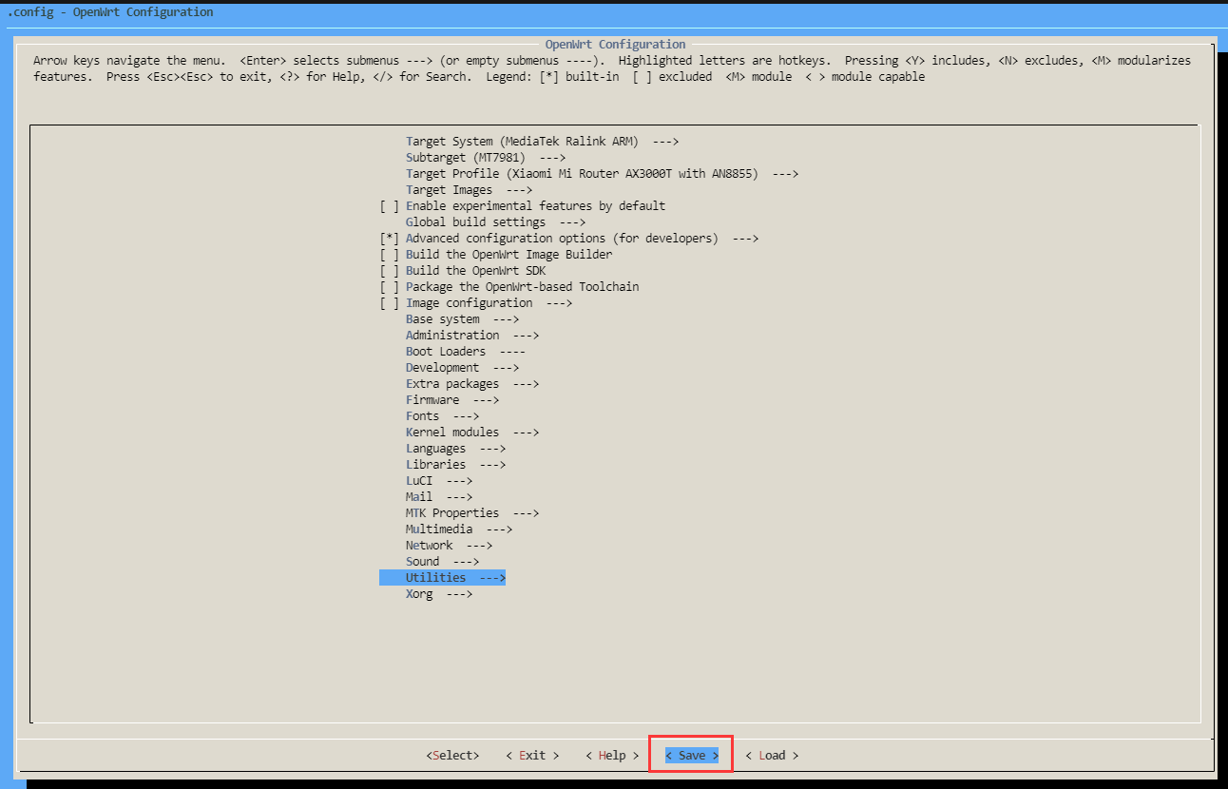Open Target Images submenu

click(x=469, y=190)
